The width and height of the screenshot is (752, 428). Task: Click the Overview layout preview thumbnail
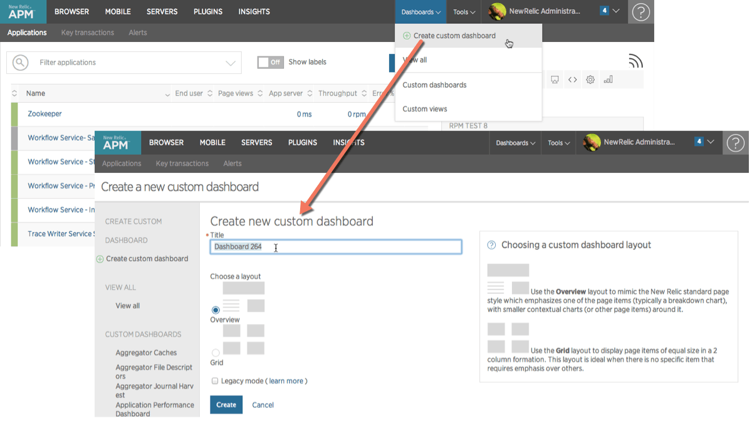click(x=244, y=297)
